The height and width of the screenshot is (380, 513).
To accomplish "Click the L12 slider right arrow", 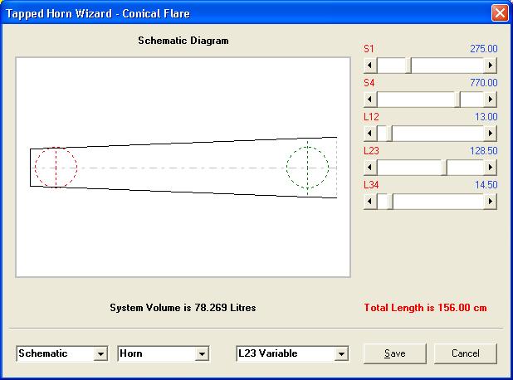I will (490, 133).
